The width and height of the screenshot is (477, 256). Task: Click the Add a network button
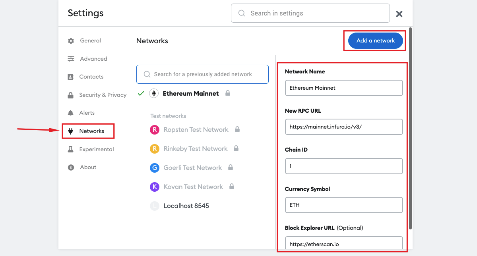376,40
